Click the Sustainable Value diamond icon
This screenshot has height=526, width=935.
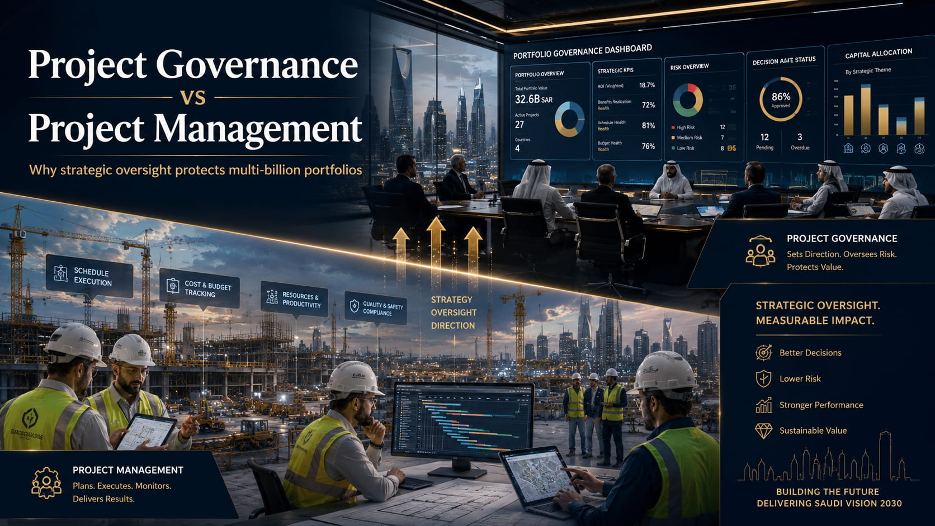pyautogui.click(x=763, y=430)
